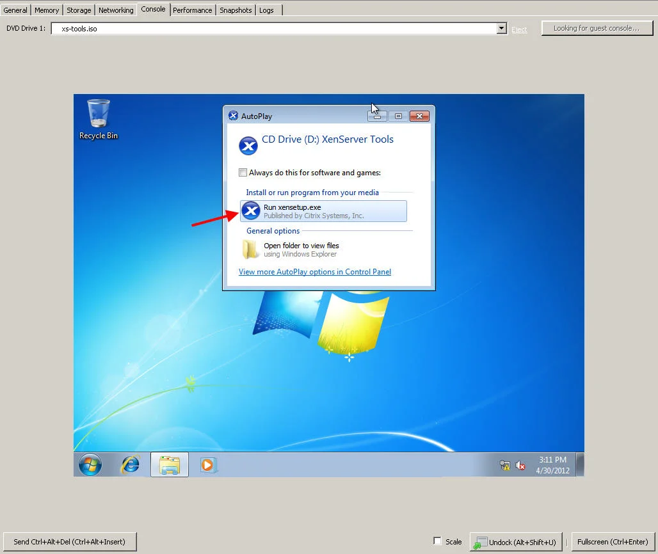The height and width of the screenshot is (554, 658).
Task: Open Recycle Bin on guest desktop
Action: coord(98,119)
